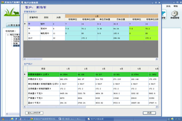Open 草畜生产监测管理系统 from the taskbar
Viewport: 182px width, 121px height.
[43, 119]
